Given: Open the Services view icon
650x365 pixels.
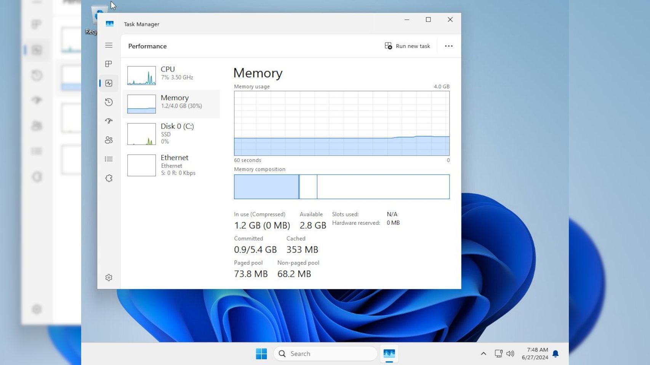Looking at the screenshot, I should click(x=109, y=178).
